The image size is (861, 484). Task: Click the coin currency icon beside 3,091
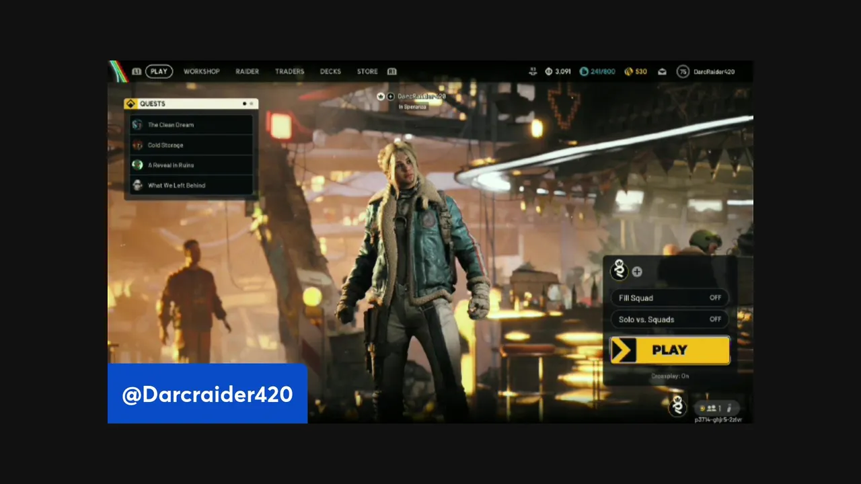point(549,71)
